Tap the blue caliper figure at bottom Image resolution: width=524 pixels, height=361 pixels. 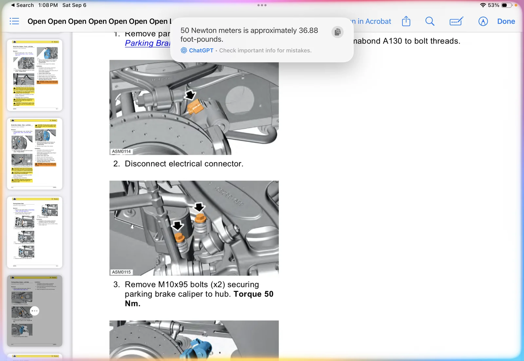click(x=194, y=340)
